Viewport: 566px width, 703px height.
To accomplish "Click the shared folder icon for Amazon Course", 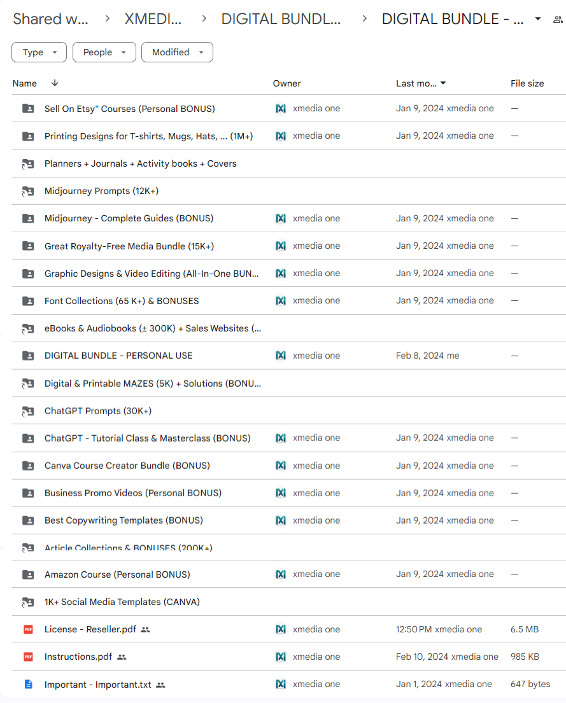I will pyautogui.click(x=28, y=574).
